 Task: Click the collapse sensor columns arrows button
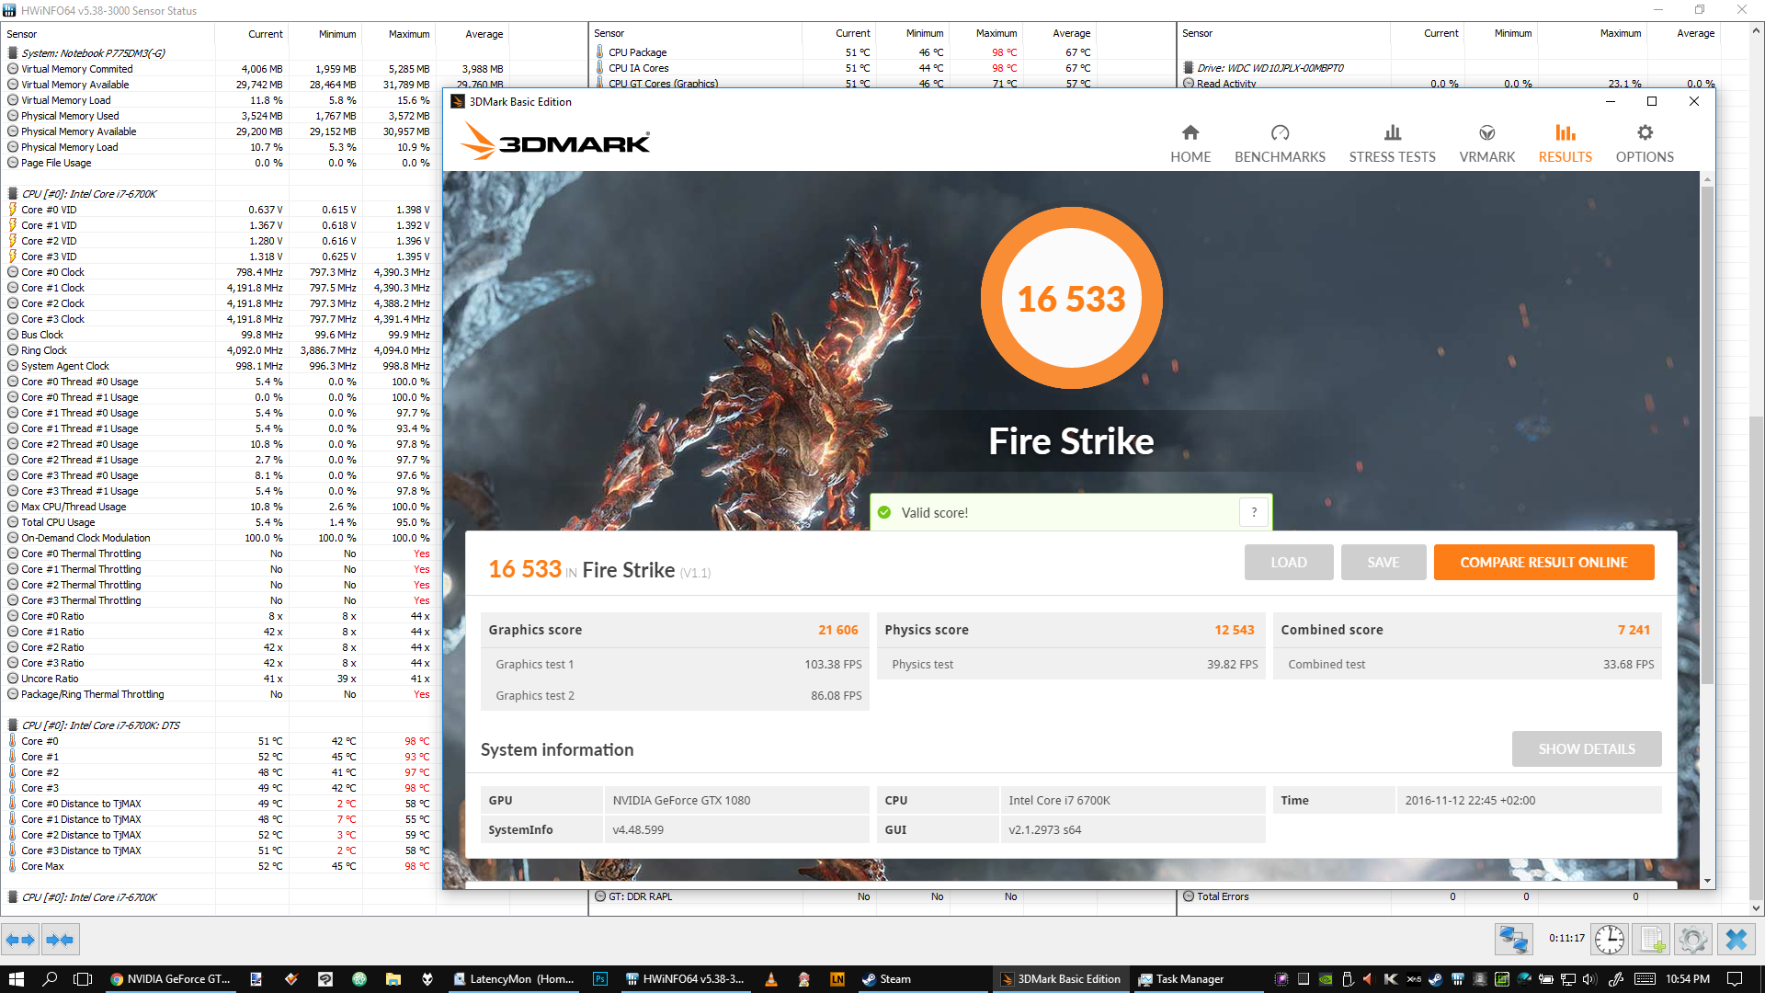pos(60,940)
